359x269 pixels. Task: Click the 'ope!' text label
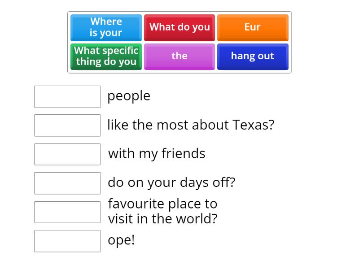click(x=121, y=240)
